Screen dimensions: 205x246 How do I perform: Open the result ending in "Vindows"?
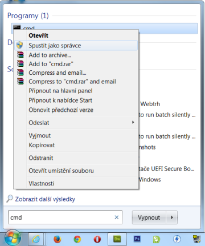150,179
